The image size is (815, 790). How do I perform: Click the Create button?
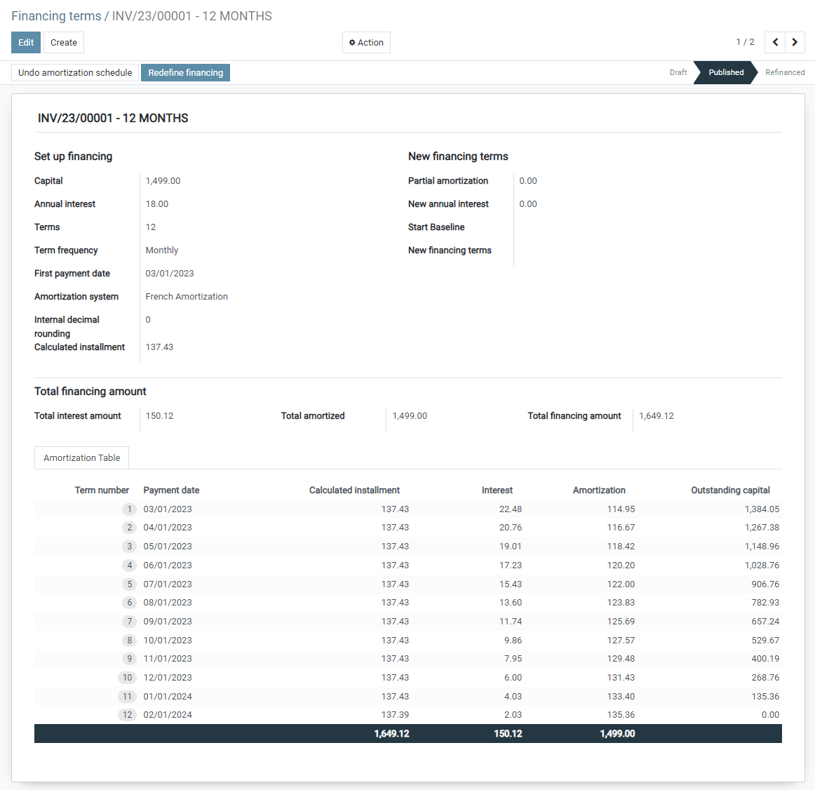pyautogui.click(x=63, y=42)
